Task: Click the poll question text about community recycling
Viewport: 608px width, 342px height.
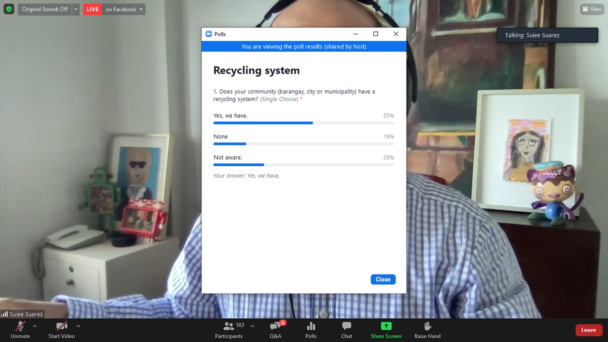Action: pyautogui.click(x=294, y=95)
